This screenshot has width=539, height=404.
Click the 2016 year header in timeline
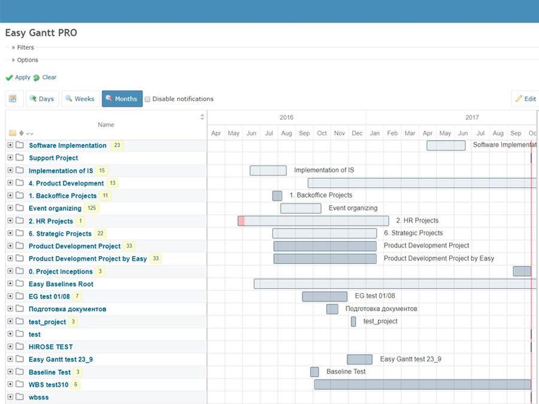(286, 117)
